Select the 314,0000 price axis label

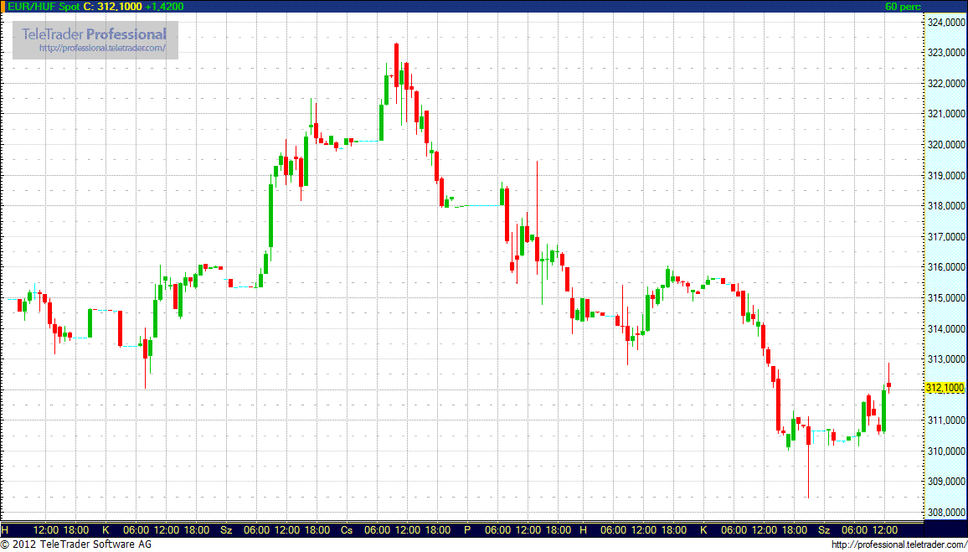pos(945,328)
